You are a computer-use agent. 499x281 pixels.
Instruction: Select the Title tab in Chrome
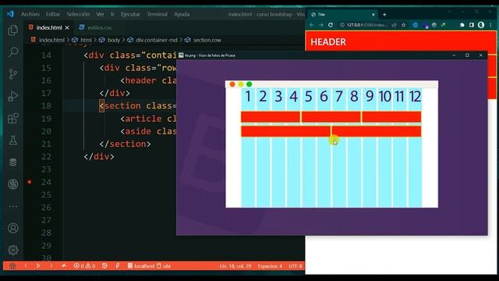tap(342, 14)
